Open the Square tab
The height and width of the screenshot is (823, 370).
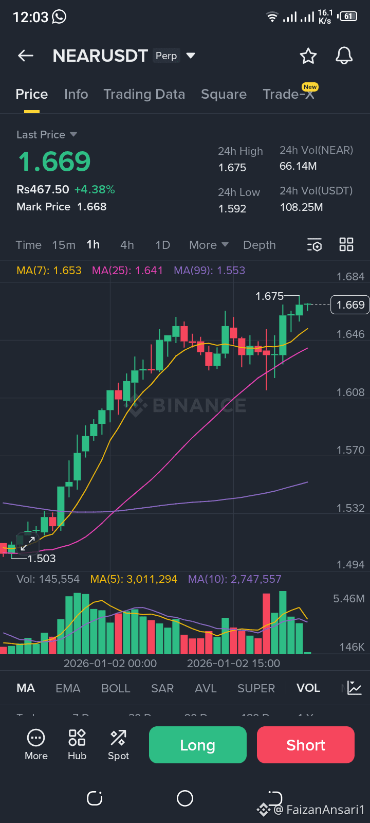tap(224, 94)
